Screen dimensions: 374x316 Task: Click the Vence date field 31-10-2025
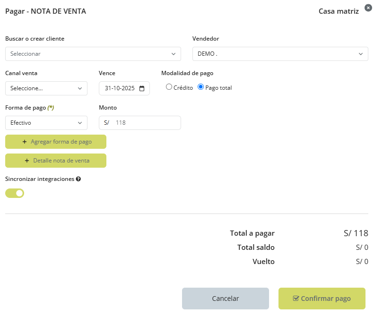[120, 88]
